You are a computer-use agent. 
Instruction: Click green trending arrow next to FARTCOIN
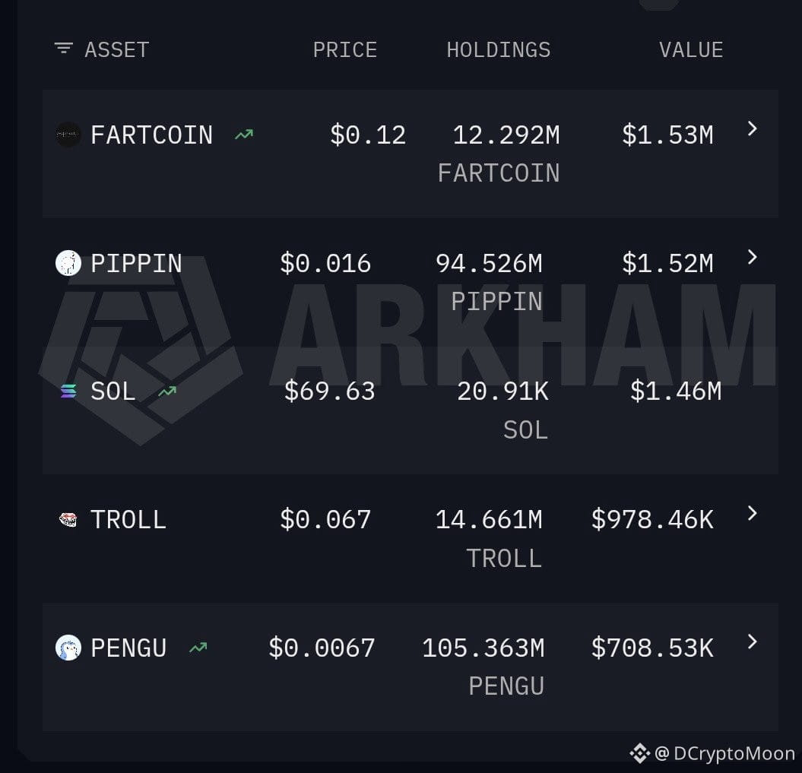point(244,135)
